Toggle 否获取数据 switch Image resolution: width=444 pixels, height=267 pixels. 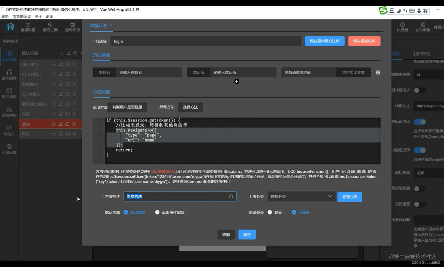click(420, 189)
